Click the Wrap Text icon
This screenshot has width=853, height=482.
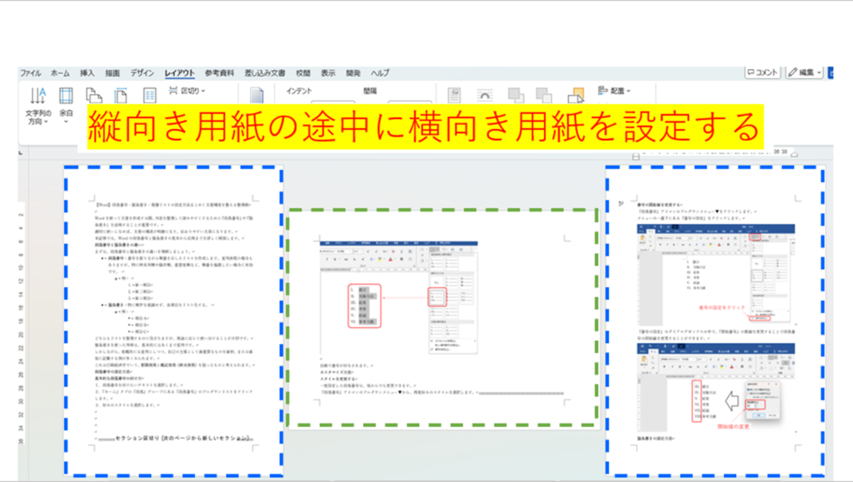click(485, 95)
